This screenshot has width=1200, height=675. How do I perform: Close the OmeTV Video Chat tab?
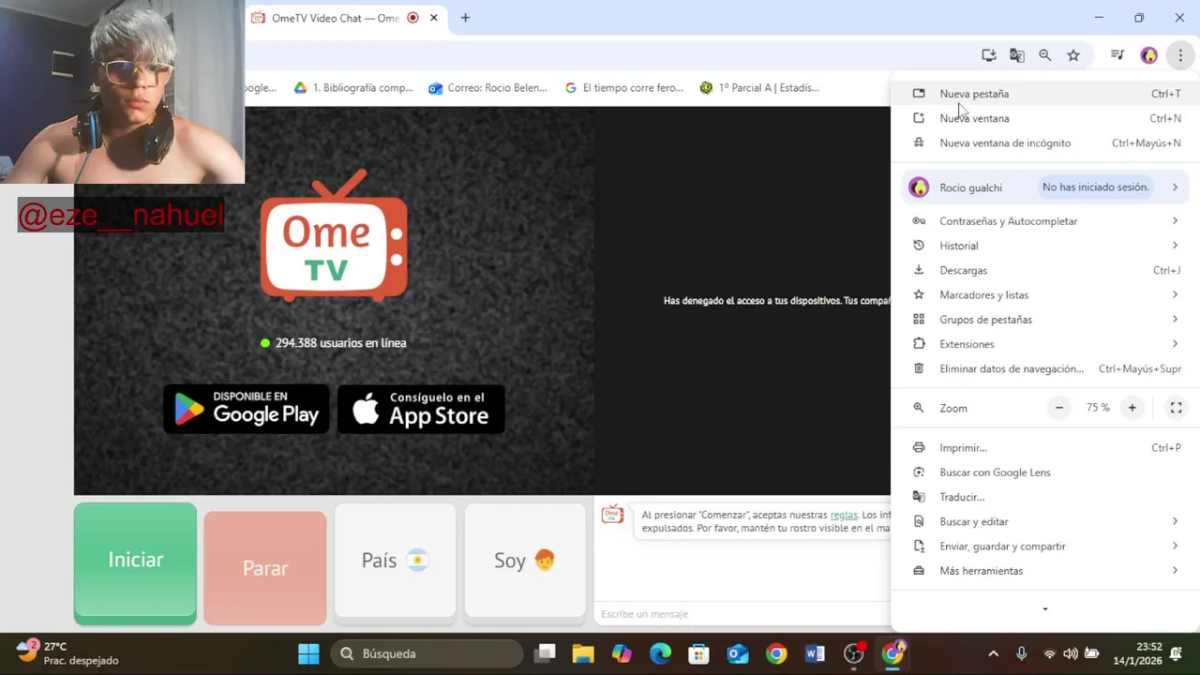pyautogui.click(x=434, y=18)
